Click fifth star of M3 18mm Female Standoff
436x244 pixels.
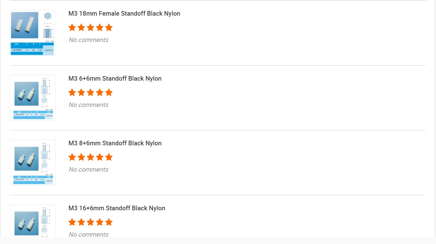click(109, 28)
